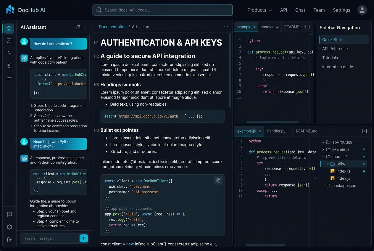Collapse the api-routes/ folder
Viewport: 374px width, 251px height.
coord(323,142)
